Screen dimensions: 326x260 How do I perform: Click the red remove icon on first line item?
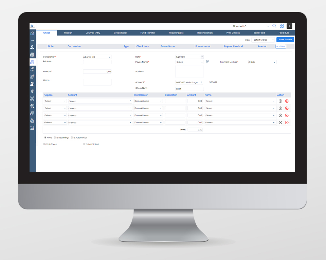click(286, 101)
